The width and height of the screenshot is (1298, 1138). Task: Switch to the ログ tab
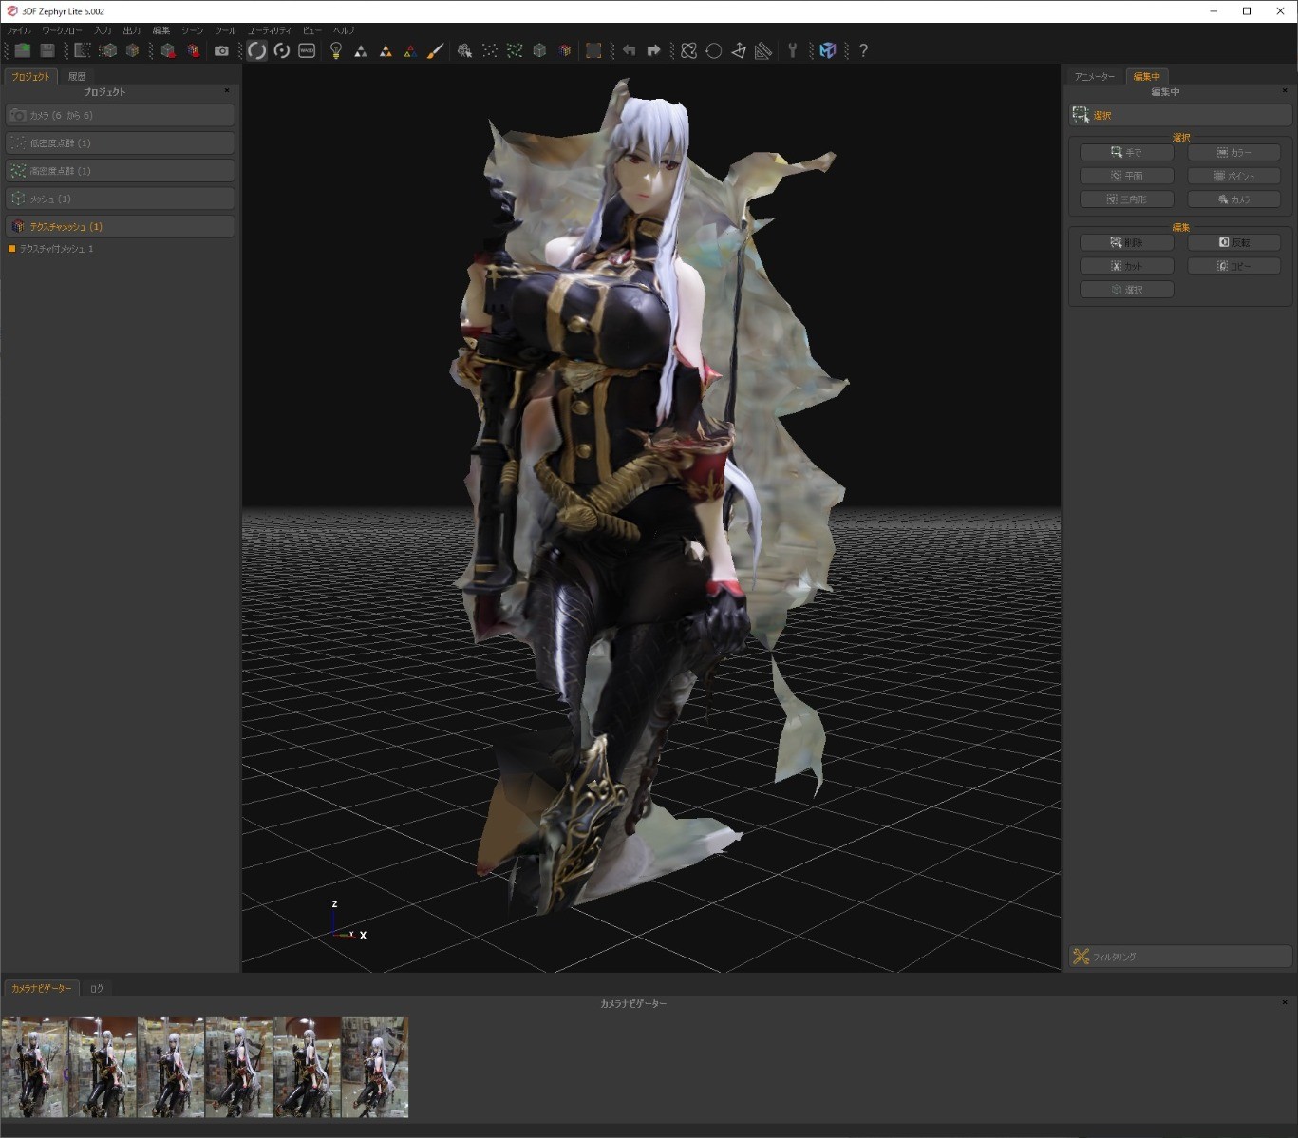click(x=97, y=988)
